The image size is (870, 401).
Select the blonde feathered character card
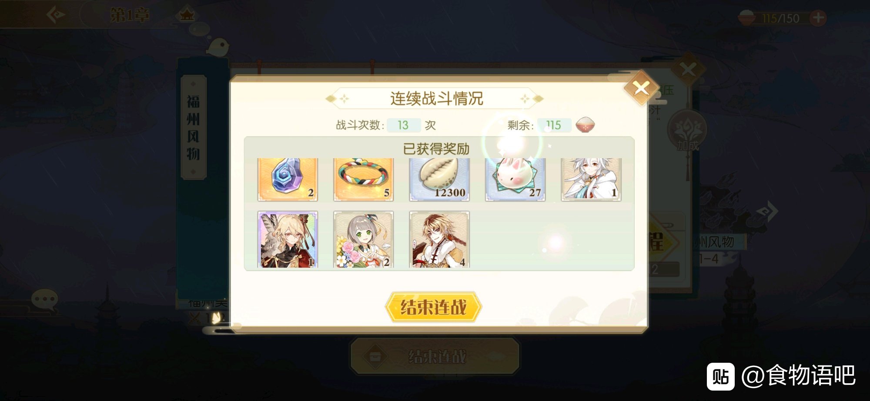coord(288,239)
